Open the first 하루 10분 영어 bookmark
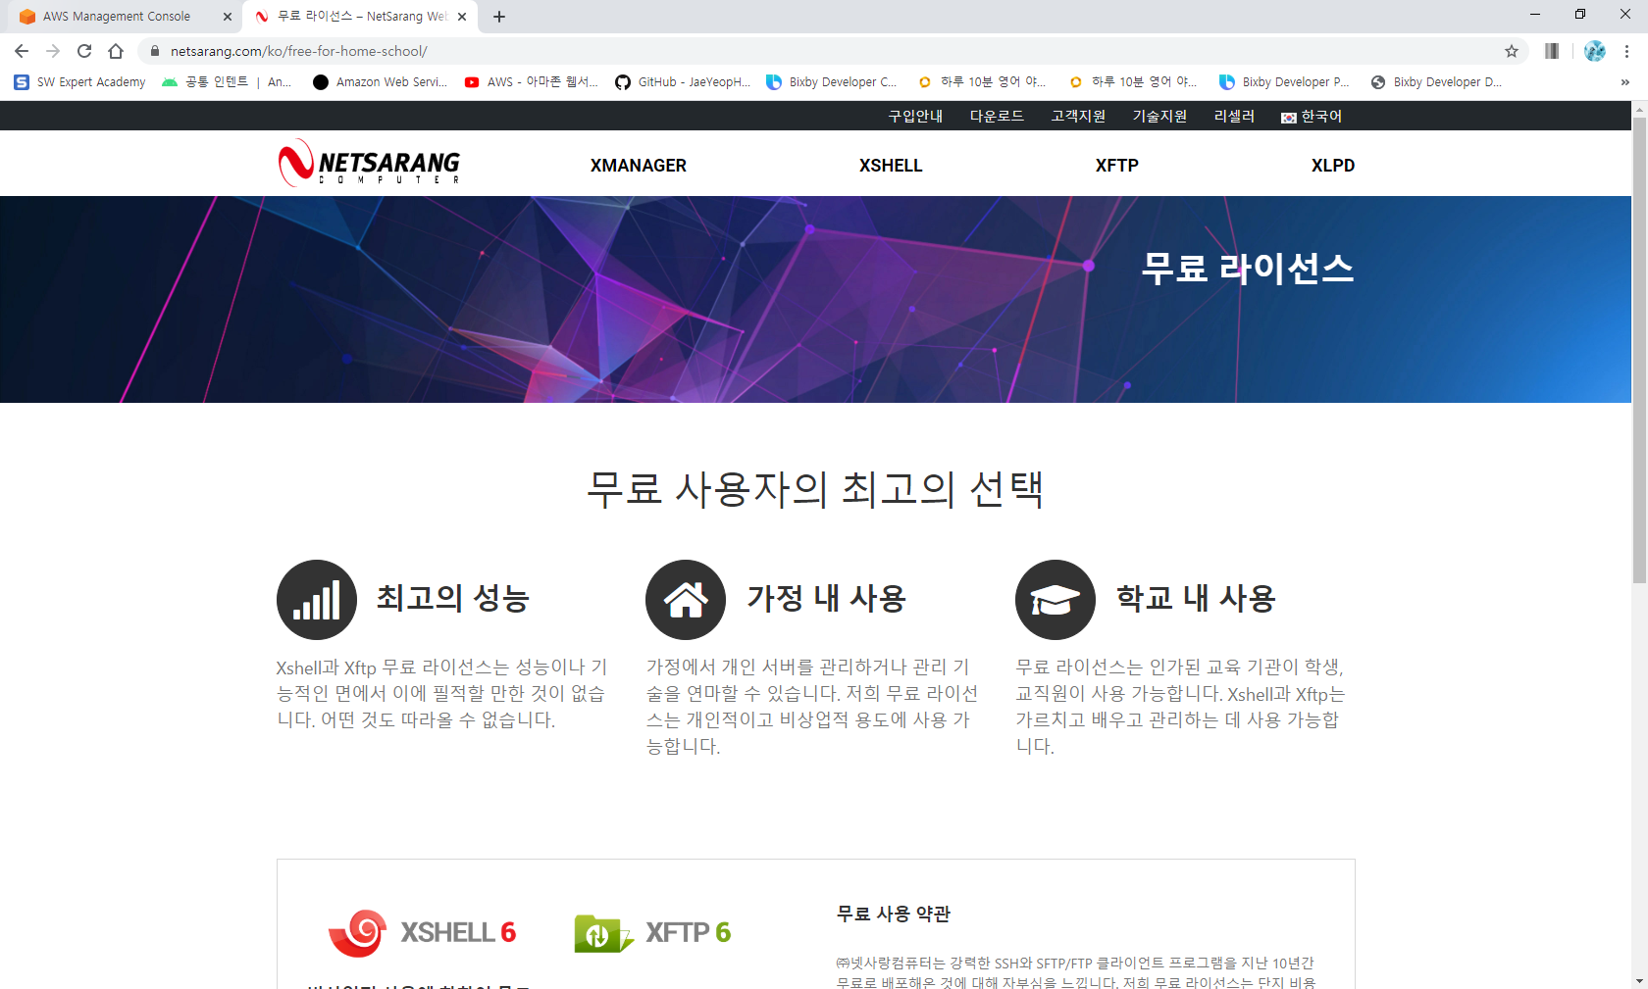Viewport: 1648px width, 989px height. tap(982, 82)
